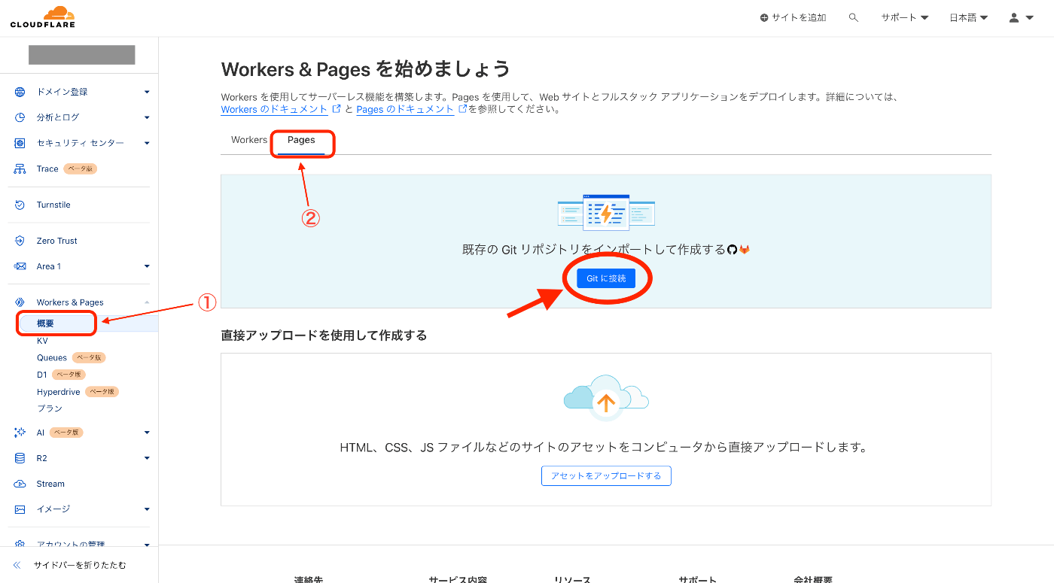Click サイドバーを折りたたむ text
The width and height of the screenshot is (1054, 583).
click(80, 565)
